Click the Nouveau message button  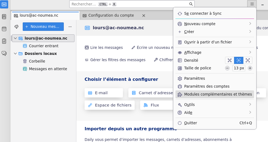(x=43, y=26)
